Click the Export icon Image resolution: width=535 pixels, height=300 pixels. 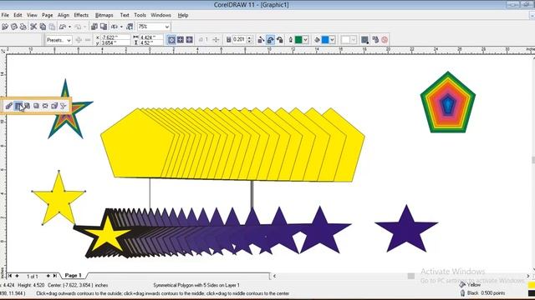(x=104, y=27)
